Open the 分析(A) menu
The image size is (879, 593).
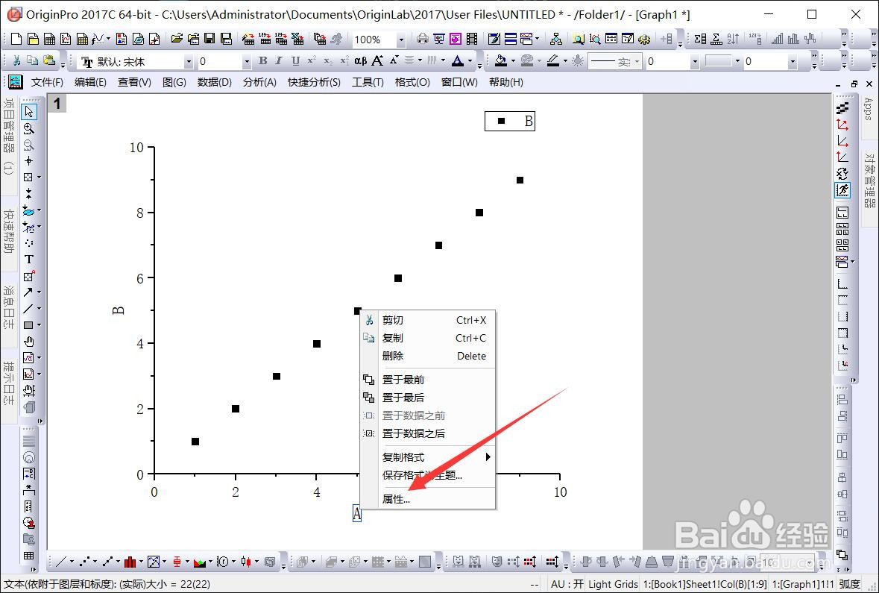pos(259,82)
